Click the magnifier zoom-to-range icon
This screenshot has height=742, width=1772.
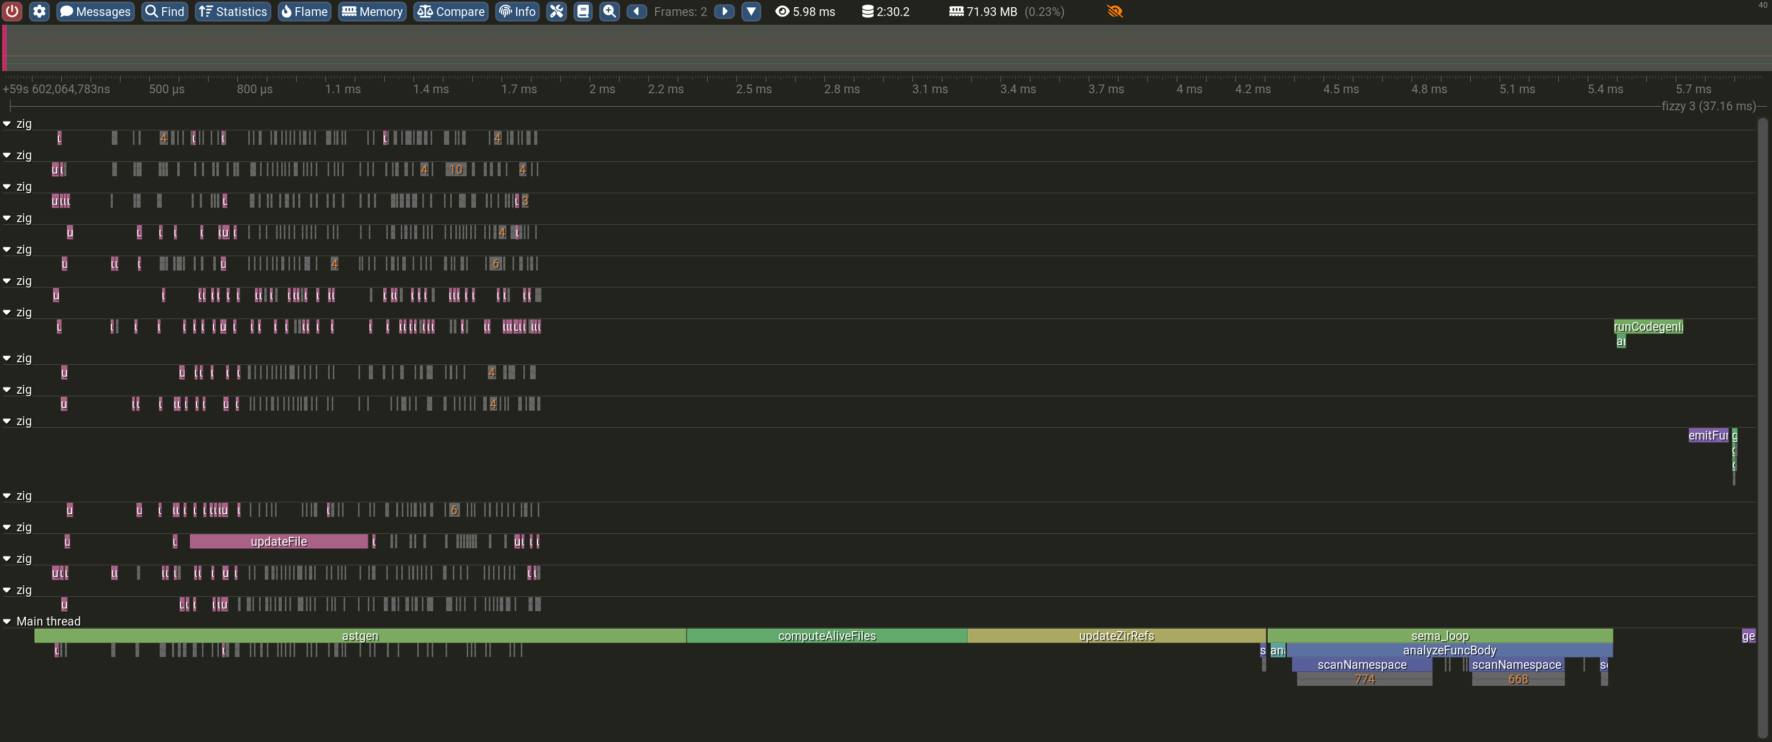[x=609, y=11]
